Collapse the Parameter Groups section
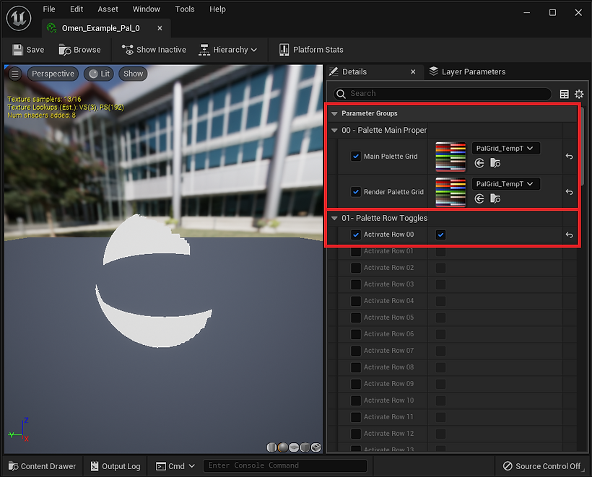Viewport: 592px width, 477px height. coord(334,113)
